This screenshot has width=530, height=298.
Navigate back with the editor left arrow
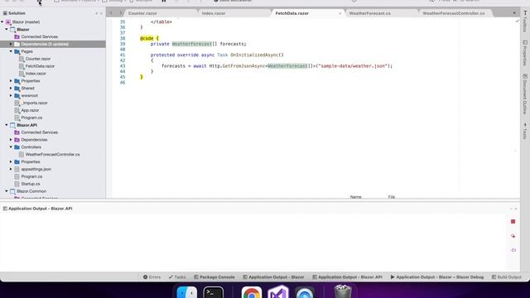[111, 13]
